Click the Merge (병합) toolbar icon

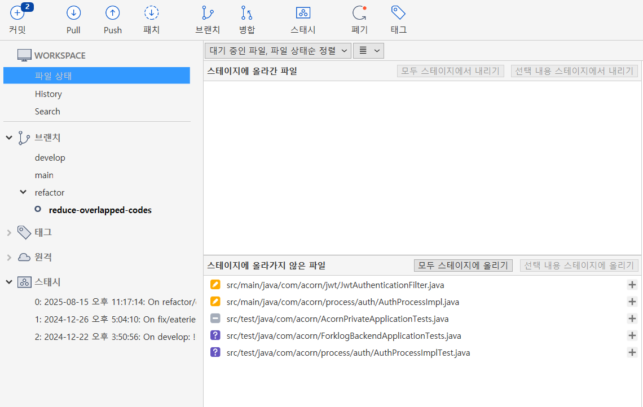[246, 14]
